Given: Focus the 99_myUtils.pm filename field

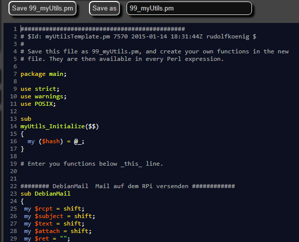Looking at the screenshot, I should [189, 8].
